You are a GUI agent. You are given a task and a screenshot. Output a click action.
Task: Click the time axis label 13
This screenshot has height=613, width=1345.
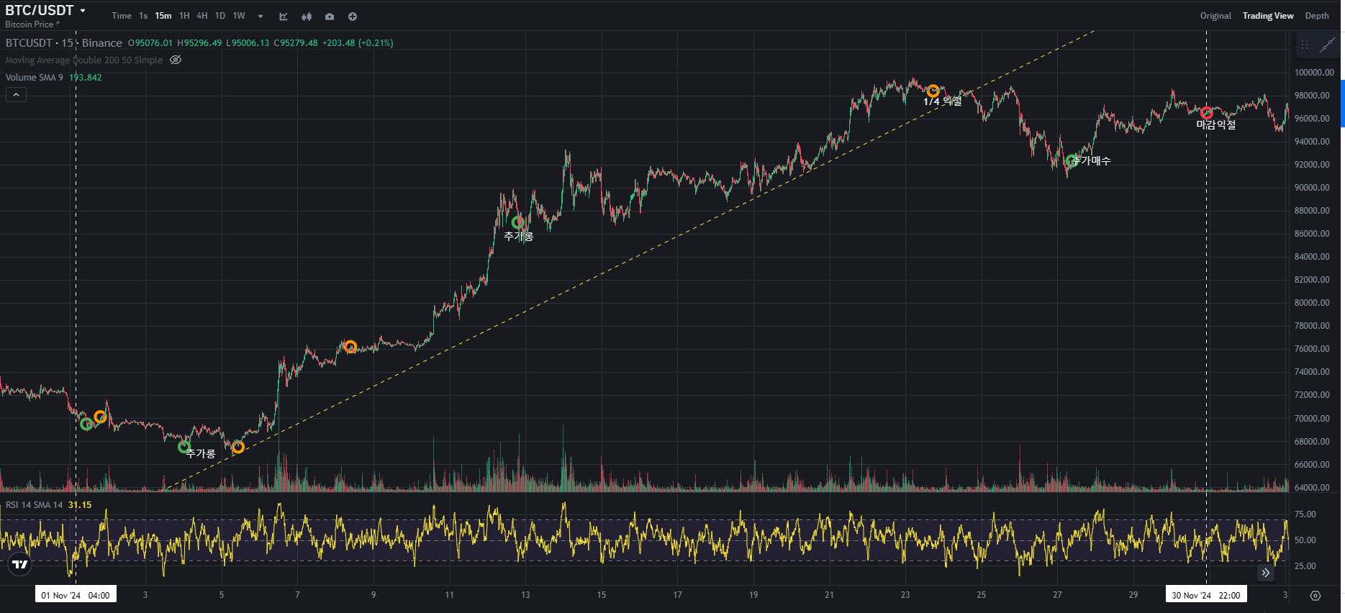pos(525,595)
